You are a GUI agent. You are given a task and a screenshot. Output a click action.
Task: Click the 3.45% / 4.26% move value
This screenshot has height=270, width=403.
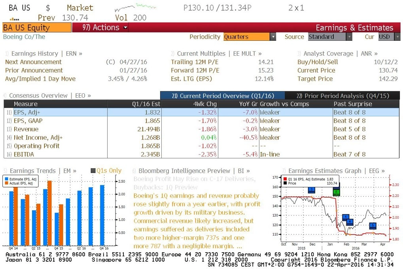(x=127, y=79)
